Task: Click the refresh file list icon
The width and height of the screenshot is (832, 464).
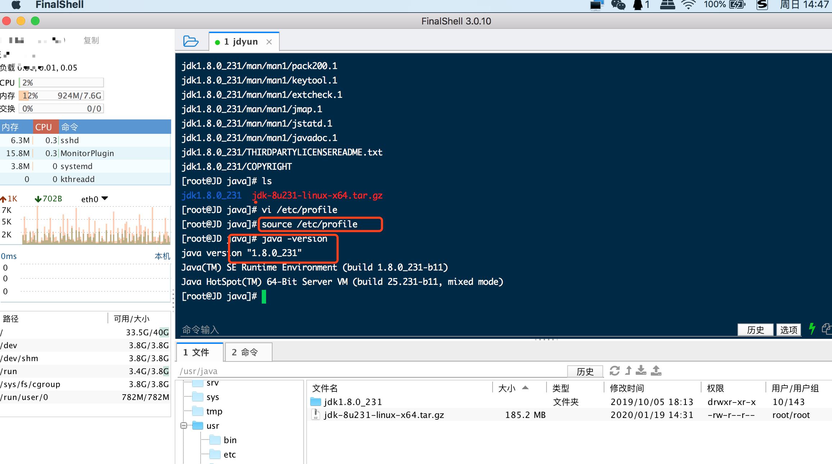Action: click(614, 371)
